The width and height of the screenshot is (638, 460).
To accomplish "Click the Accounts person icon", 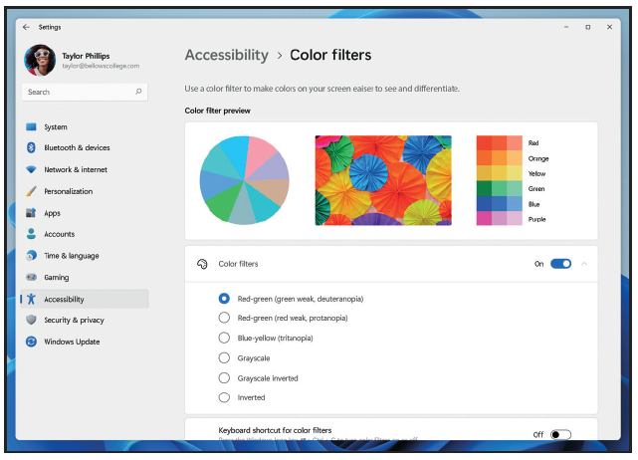I will click(31, 234).
